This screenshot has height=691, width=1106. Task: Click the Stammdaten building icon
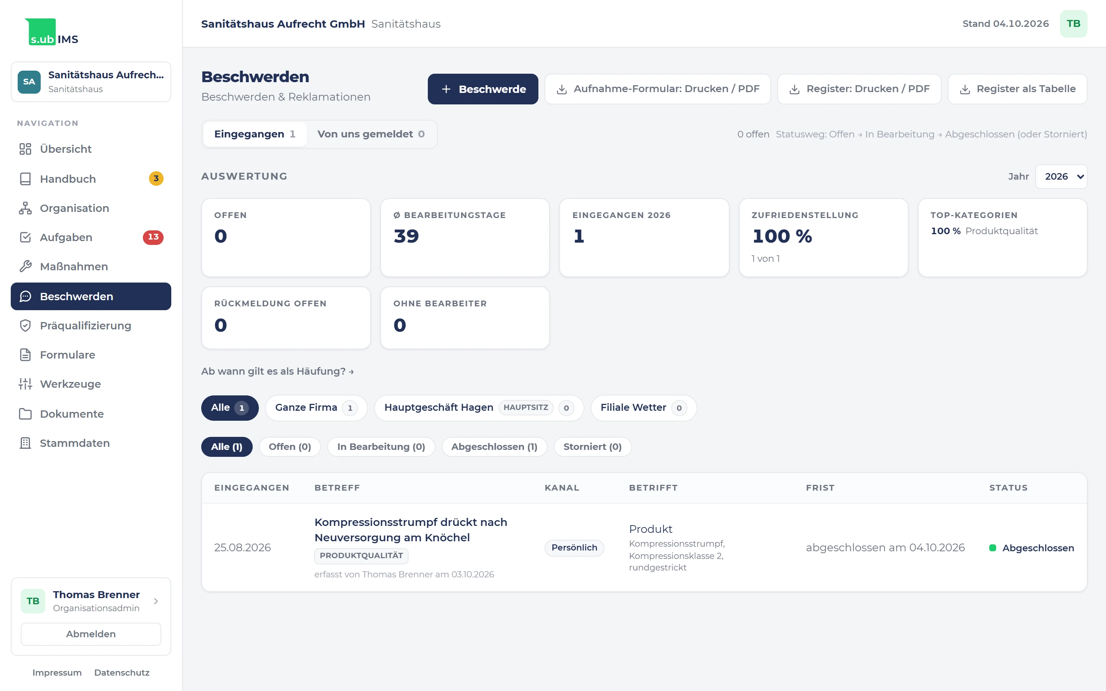pyautogui.click(x=25, y=443)
